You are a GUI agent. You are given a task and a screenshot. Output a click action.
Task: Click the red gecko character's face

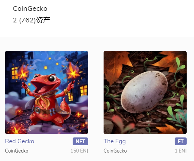45,82
